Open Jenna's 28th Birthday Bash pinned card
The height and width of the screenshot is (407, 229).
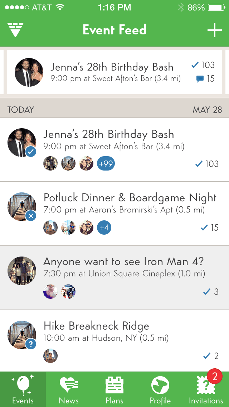[114, 72]
